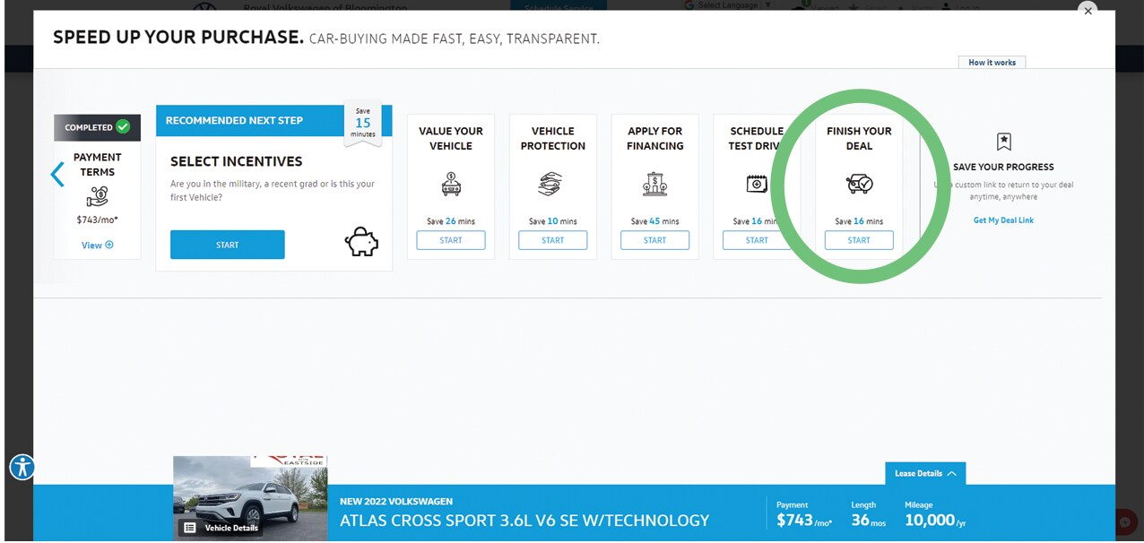
Task: Click the Schedule Test Drive calendar icon
Action: coord(757,184)
